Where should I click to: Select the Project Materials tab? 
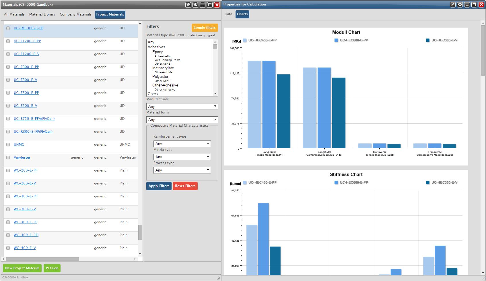coord(110,14)
